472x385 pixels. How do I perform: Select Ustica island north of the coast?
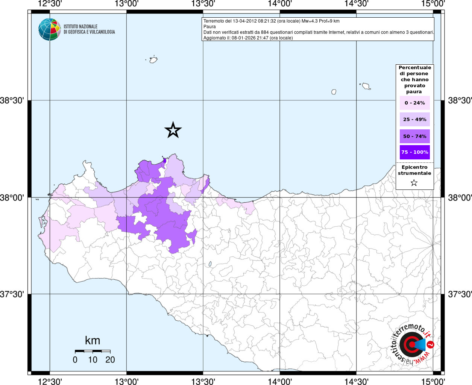tap(153, 60)
